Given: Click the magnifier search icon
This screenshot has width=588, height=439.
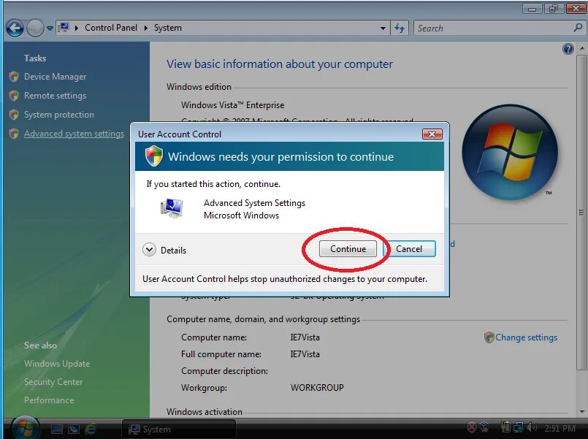Looking at the screenshot, I should (578, 28).
